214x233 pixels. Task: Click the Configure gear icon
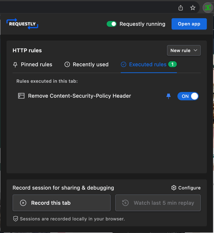[174, 188]
